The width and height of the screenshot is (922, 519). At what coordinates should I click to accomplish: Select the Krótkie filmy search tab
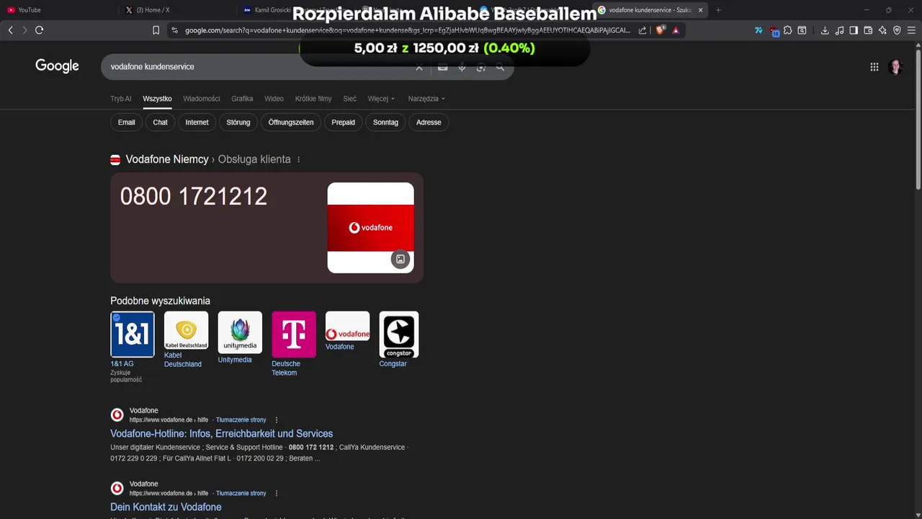[313, 99]
